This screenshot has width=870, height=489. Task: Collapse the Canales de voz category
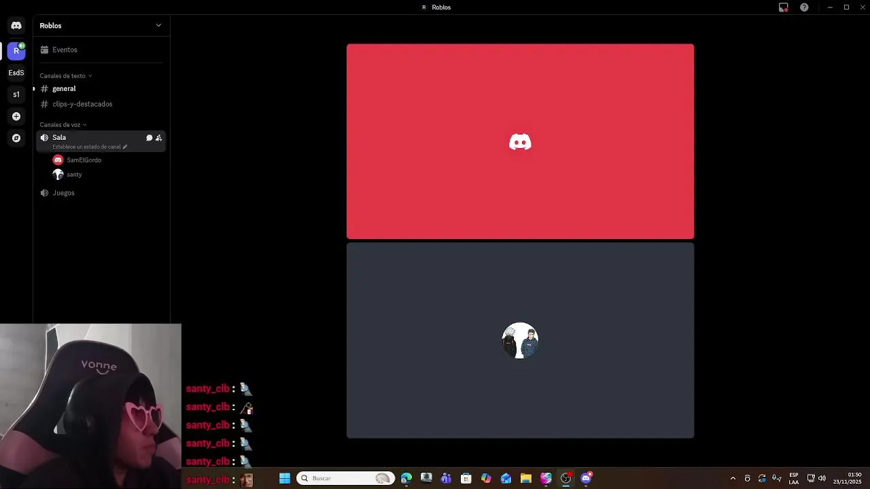click(x=63, y=125)
